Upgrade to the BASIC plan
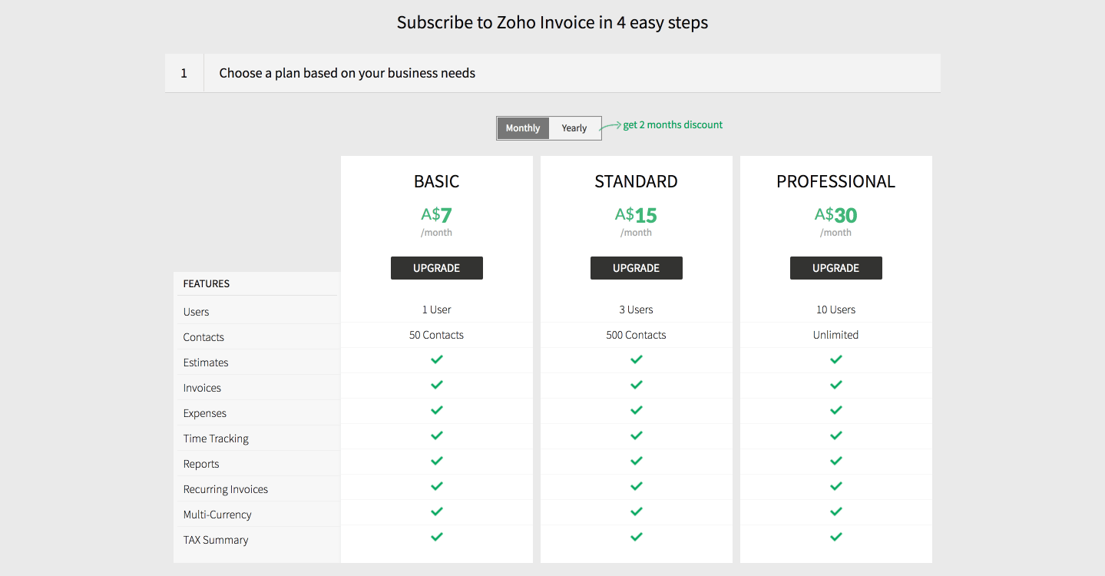The image size is (1105, 576). click(x=436, y=267)
